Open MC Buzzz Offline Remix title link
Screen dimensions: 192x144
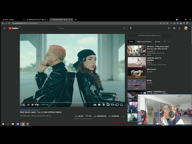[x=158, y=48]
